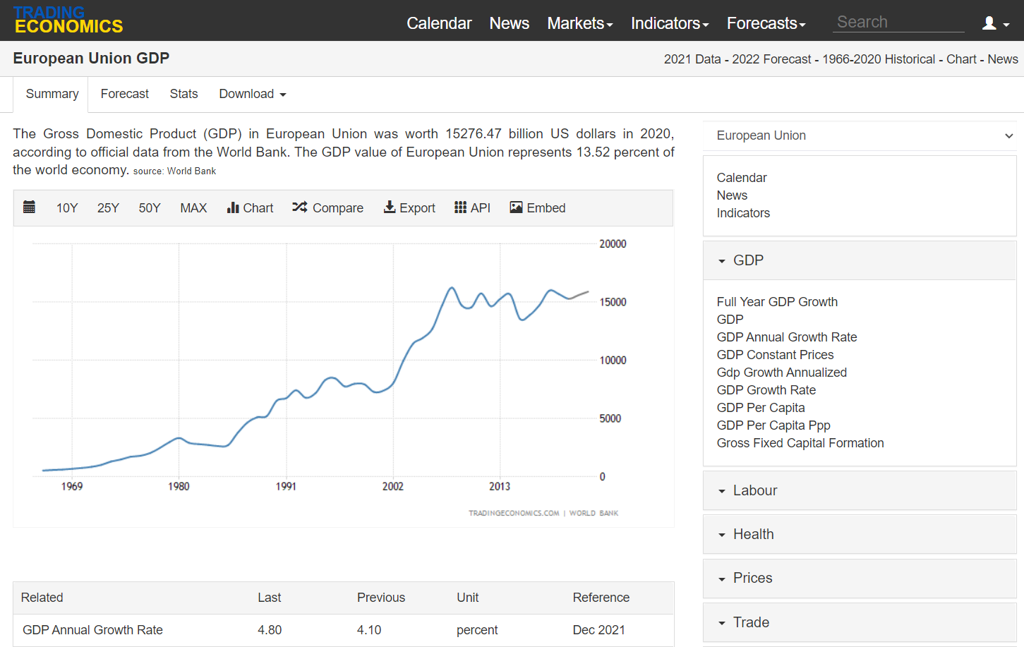This screenshot has height=647, width=1024.
Task: Set chart range to 25Y
Action: (x=108, y=208)
